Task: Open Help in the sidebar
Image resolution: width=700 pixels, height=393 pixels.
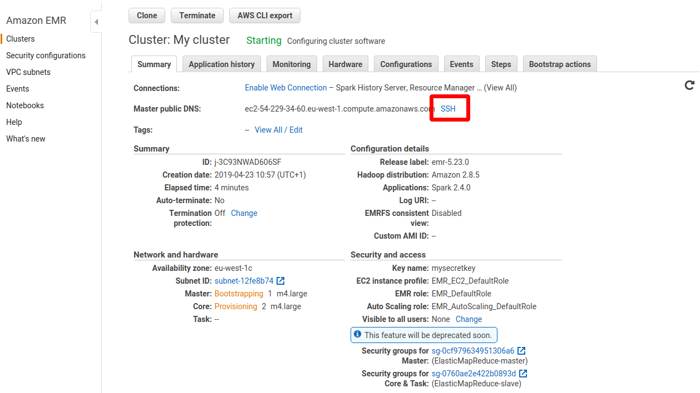Action: 14,122
